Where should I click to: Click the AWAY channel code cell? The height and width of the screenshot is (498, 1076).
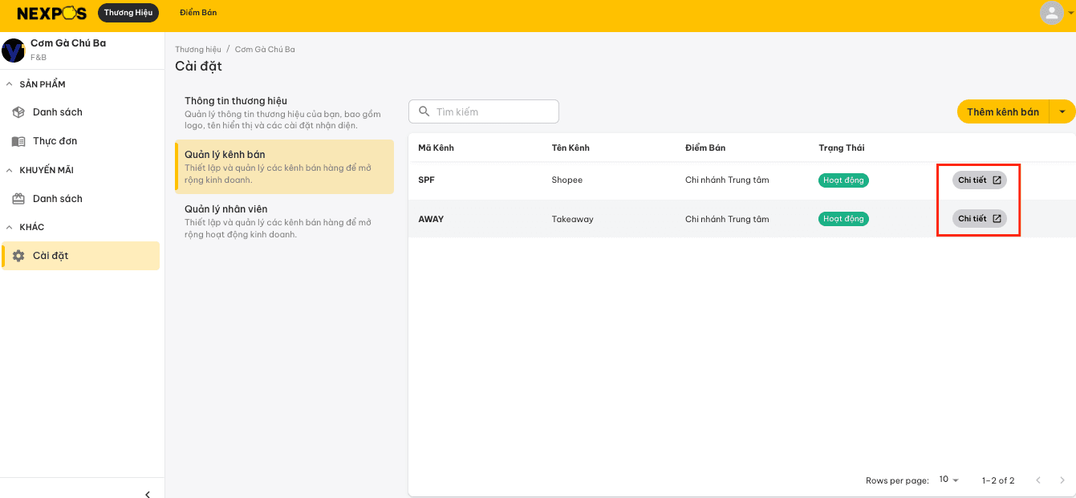(431, 219)
